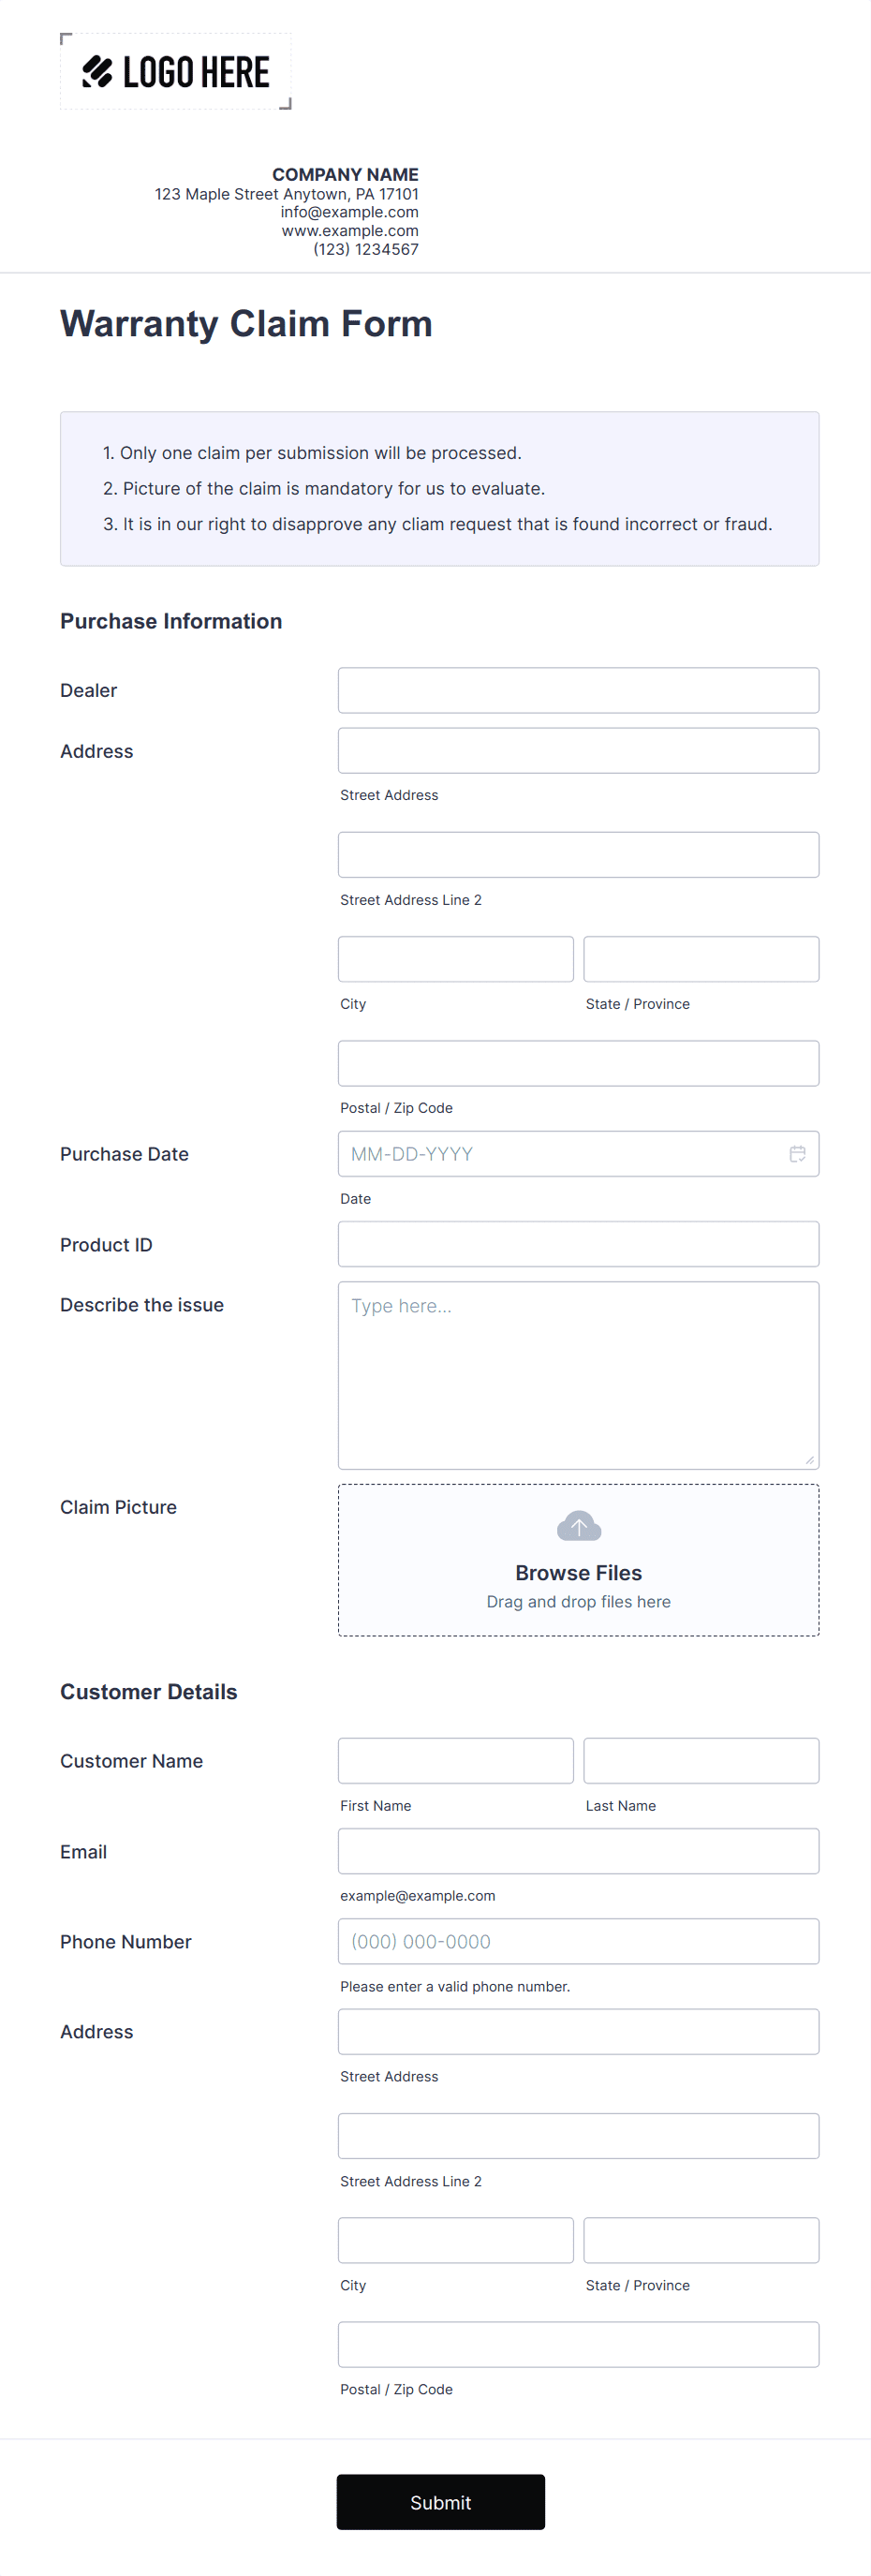Screen dimensions: 871x2576
Task: Select the Email input field
Action: point(578,1850)
